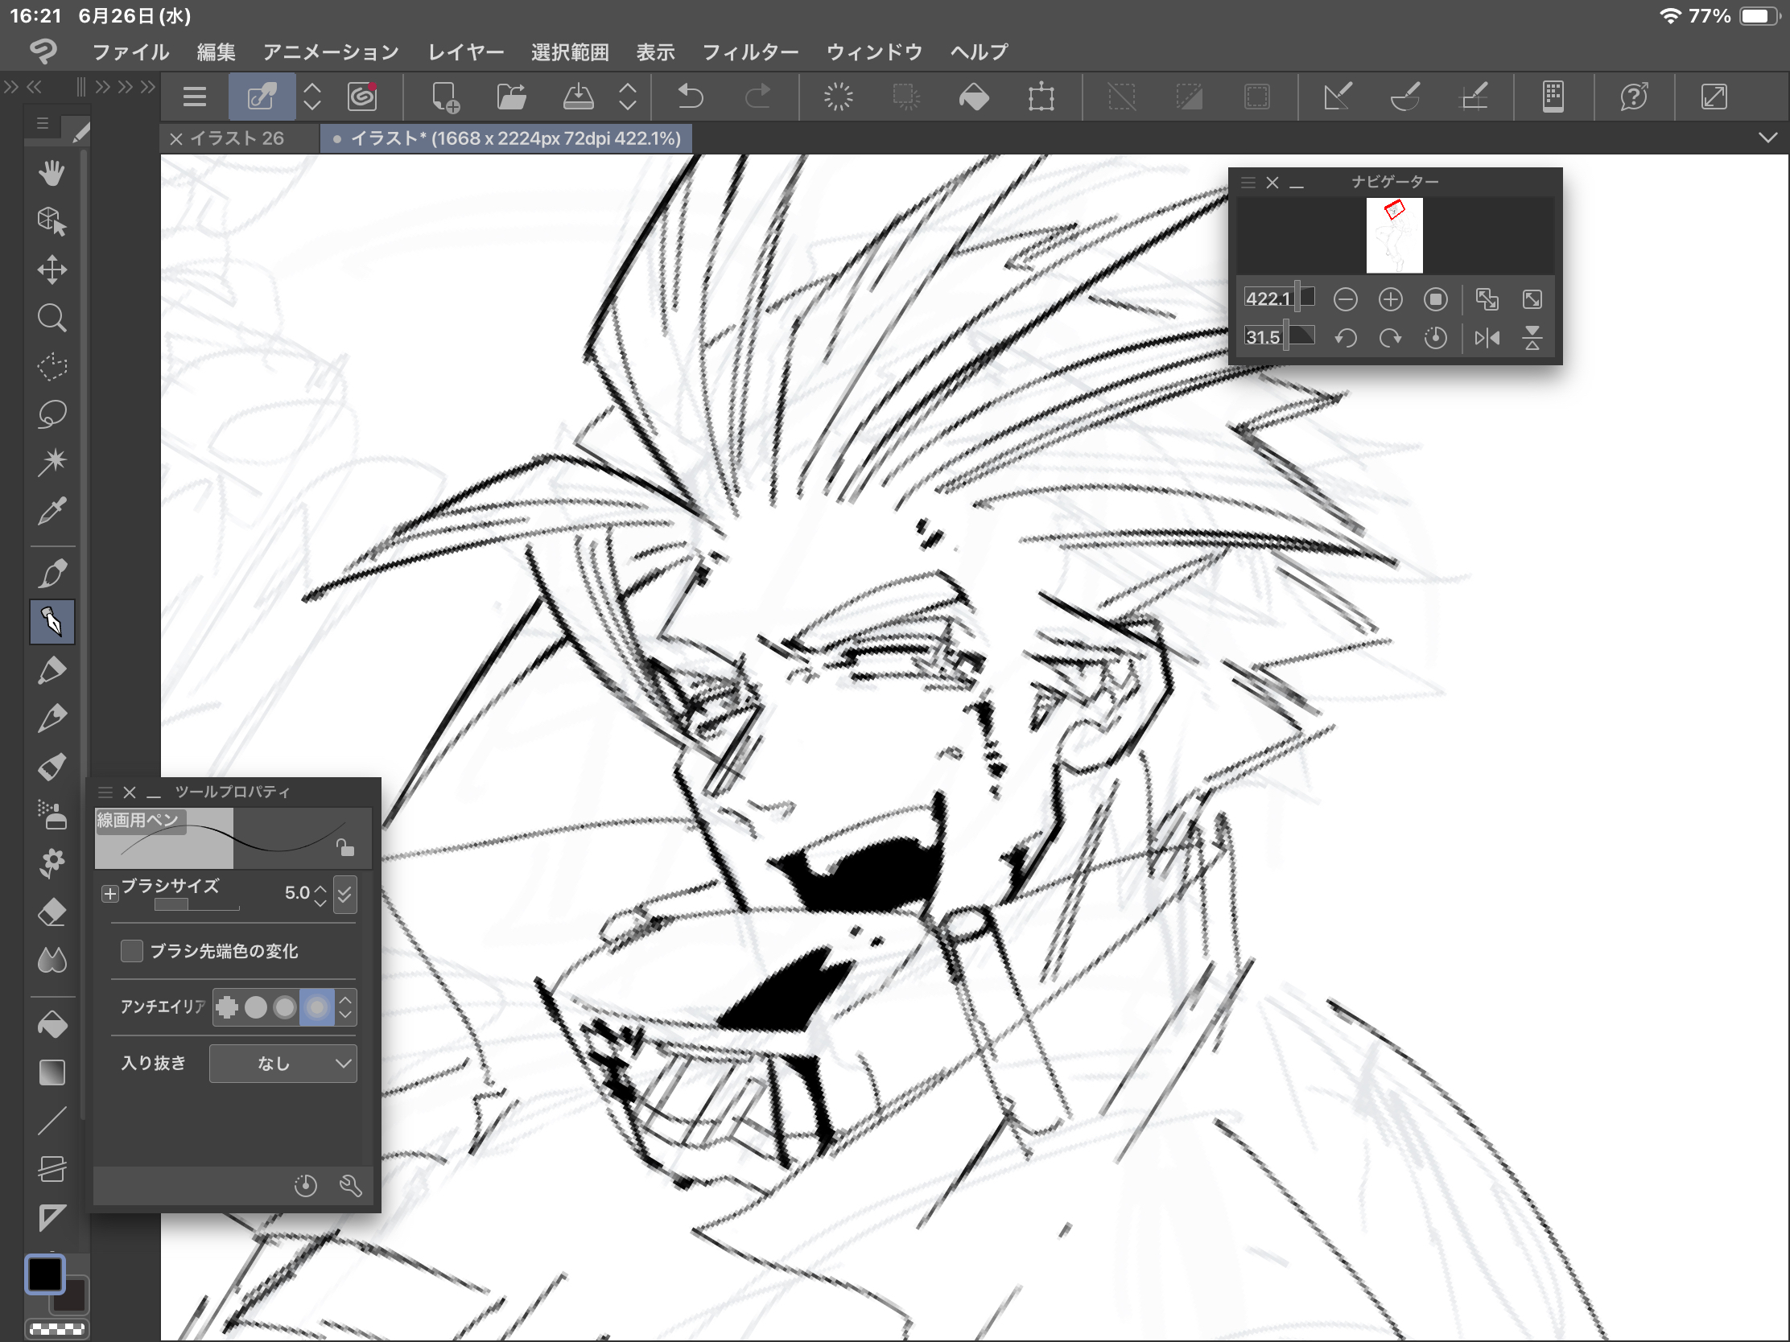This screenshot has width=1790, height=1342.
Task: Toggle Snap to Ruler in command bar
Action: click(1337, 97)
